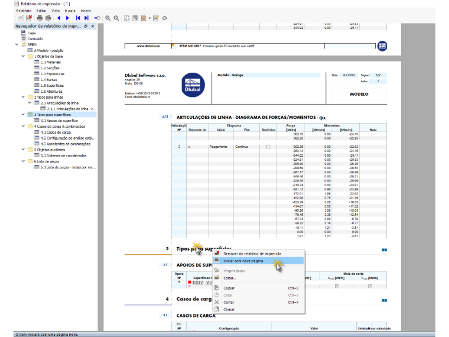This screenshot has height=337, width=449.
Task: Select 4.3 Assistentes de combinações tree item
Action: click(x=63, y=144)
